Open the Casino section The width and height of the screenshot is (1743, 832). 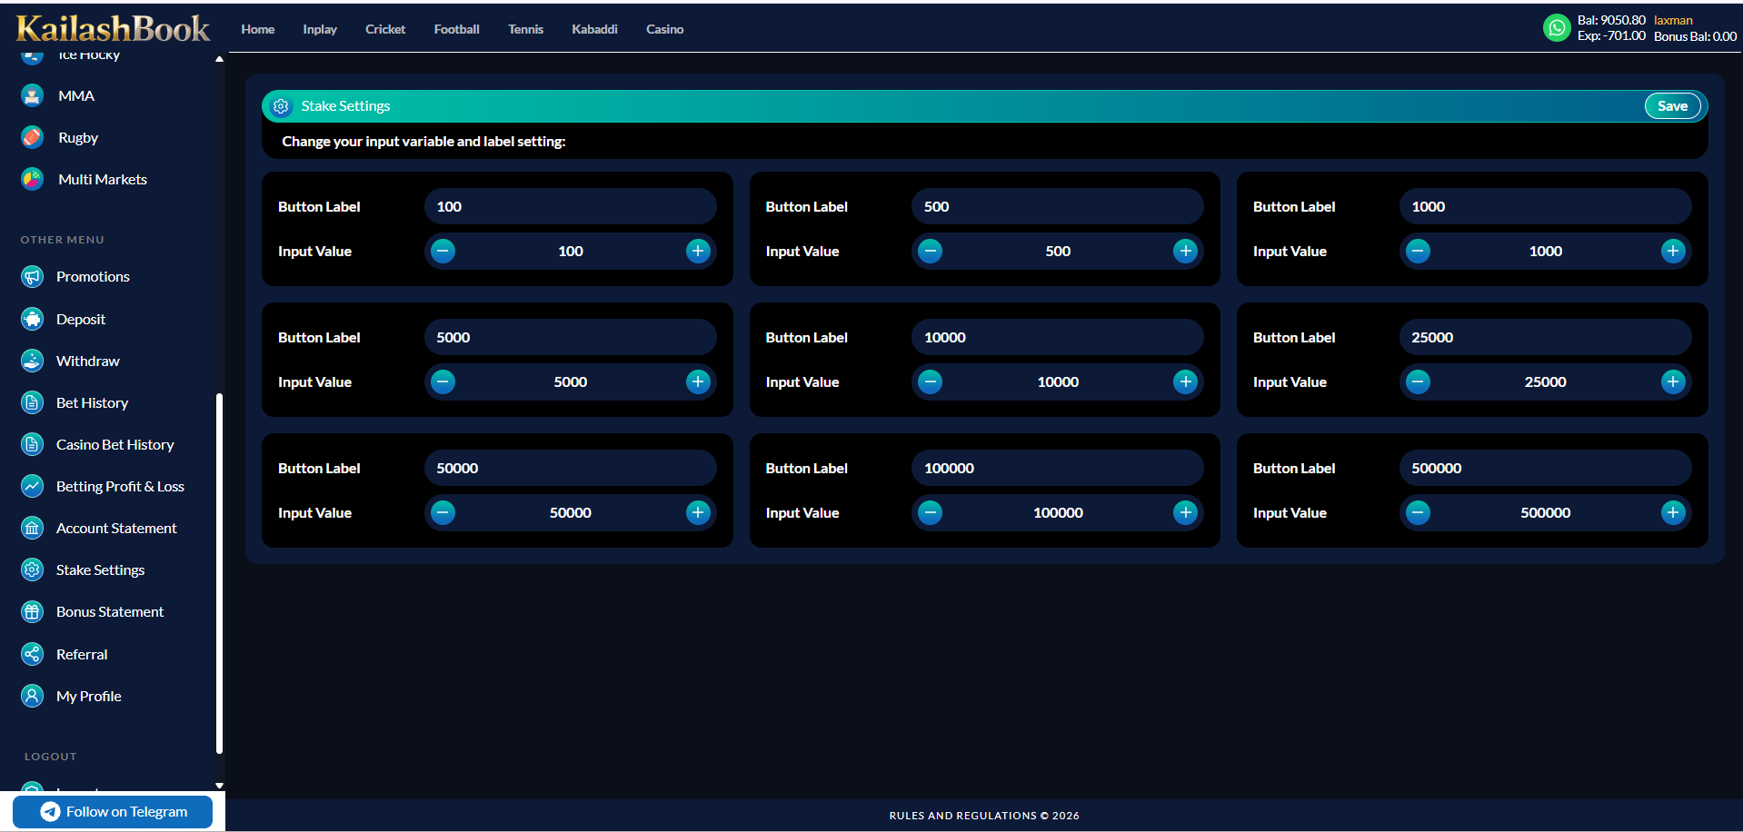664,29
